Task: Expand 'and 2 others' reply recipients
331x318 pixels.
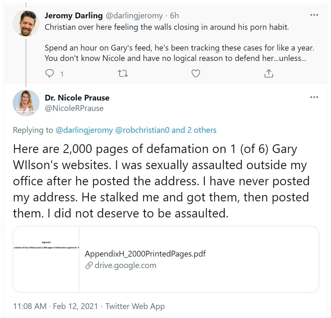Action: coord(194,130)
